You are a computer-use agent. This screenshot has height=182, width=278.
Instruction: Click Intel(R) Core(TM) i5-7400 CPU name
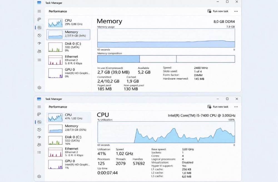tap(202, 115)
